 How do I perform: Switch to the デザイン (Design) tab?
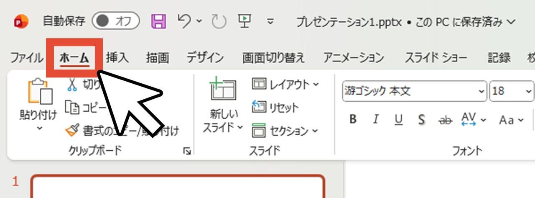(x=205, y=57)
